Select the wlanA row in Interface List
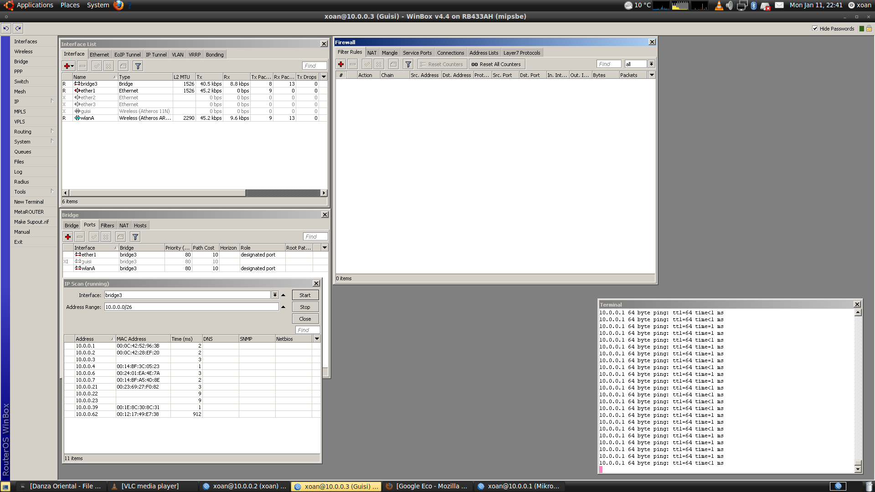This screenshot has width=875, height=492. (x=195, y=118)
